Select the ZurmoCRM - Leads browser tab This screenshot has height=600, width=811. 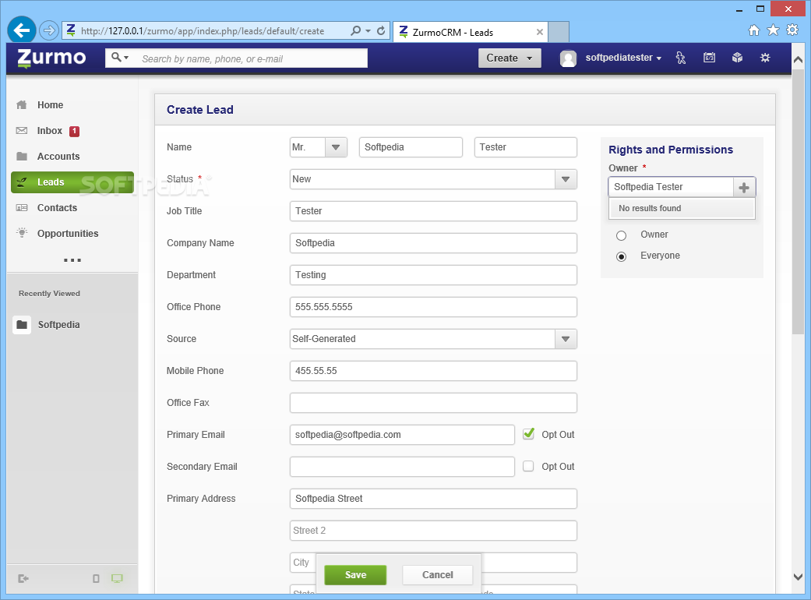[x=471, y=32]
